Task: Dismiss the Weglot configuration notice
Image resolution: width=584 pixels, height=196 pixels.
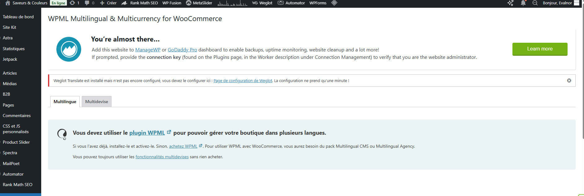Action: [x=569, y=81]
